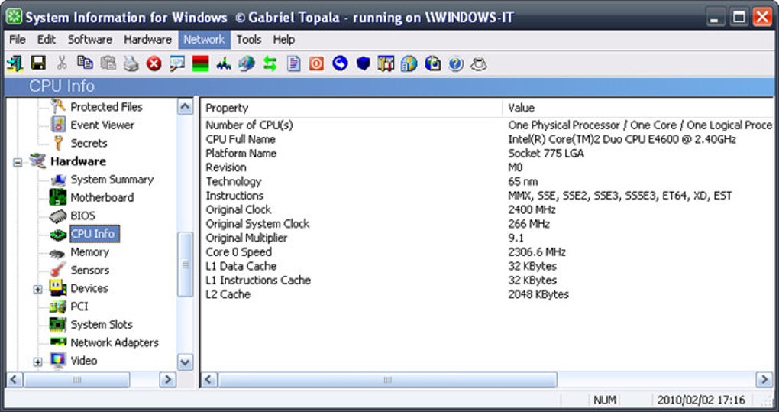The height and width of the screenshot is (412, 779).
Task: Click the status bar date and time
Action: point(701,400)
